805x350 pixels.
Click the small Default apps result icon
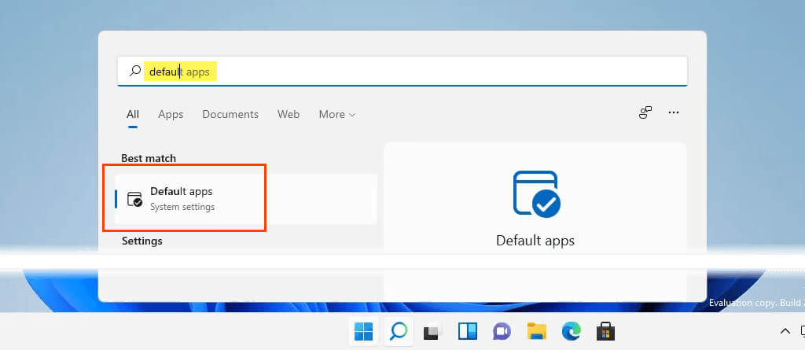click(x=134, y=199)
